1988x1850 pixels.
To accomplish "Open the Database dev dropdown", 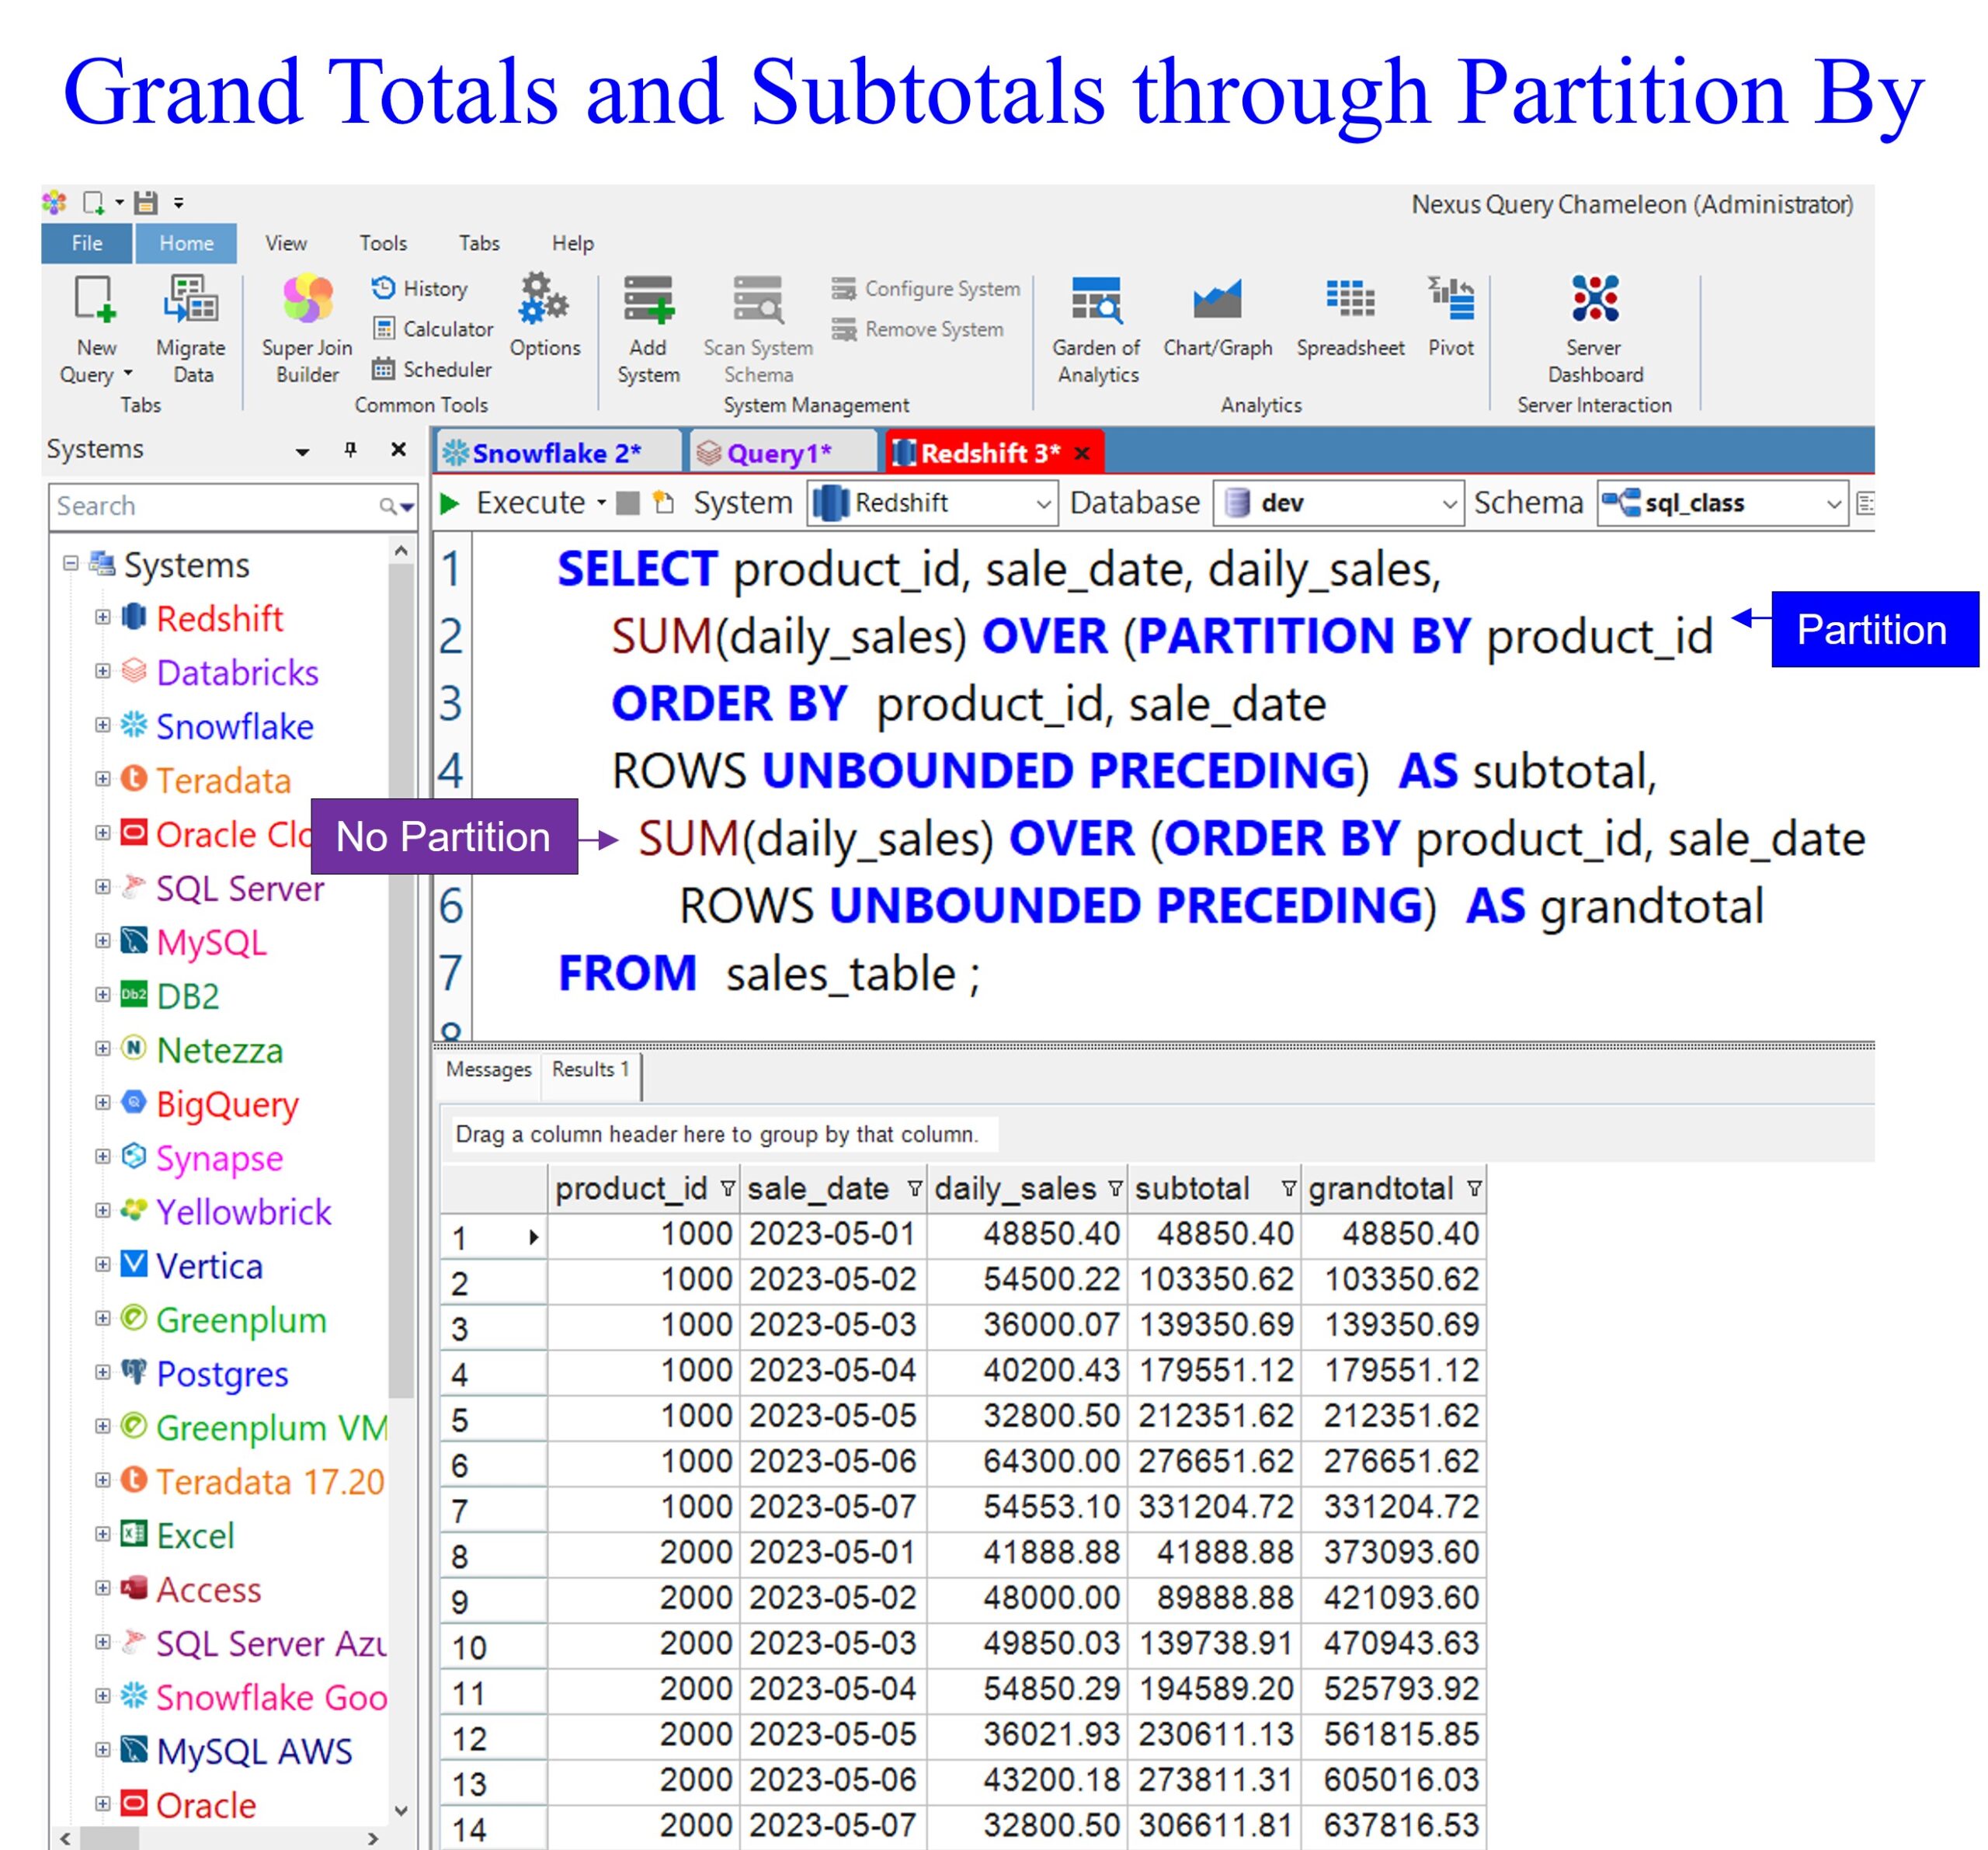I will click(x=1448, y=504).
